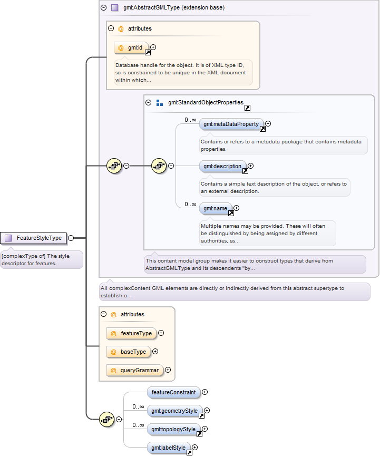This screenshot has height=456, width=380.
Task: Follow the reference arrow on gml:StandardObjectProperties
Action: (x=247, y=108)
